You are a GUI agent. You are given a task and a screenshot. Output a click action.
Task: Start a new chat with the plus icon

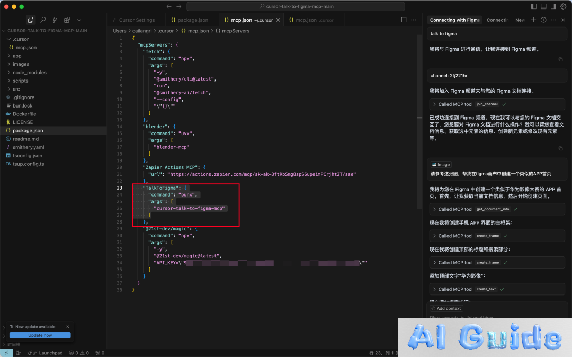pos(533,20)
